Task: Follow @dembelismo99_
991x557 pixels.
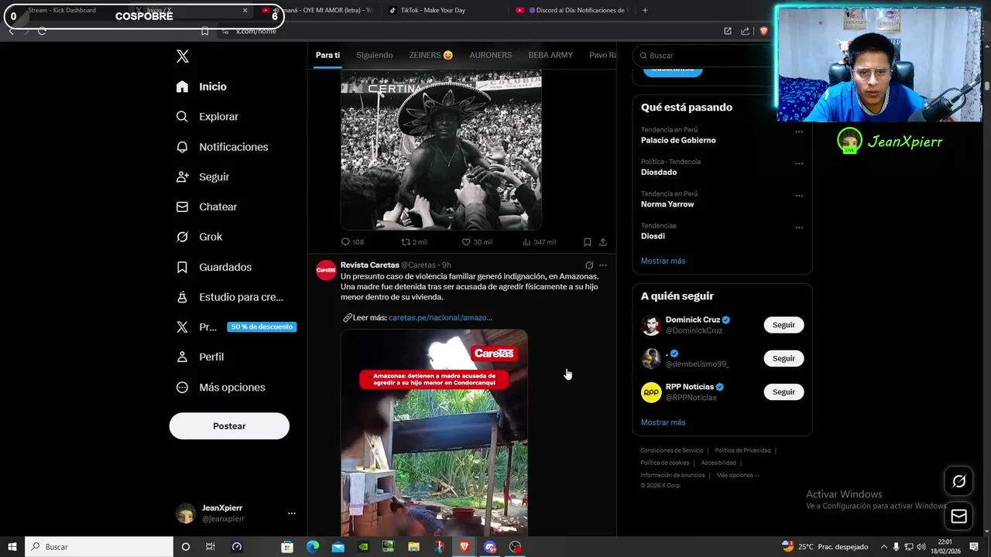Action: [x=784, y=358]
